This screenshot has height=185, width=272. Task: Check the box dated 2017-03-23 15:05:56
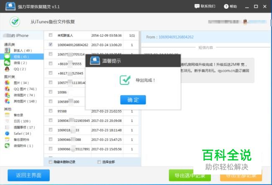(51, 149)
